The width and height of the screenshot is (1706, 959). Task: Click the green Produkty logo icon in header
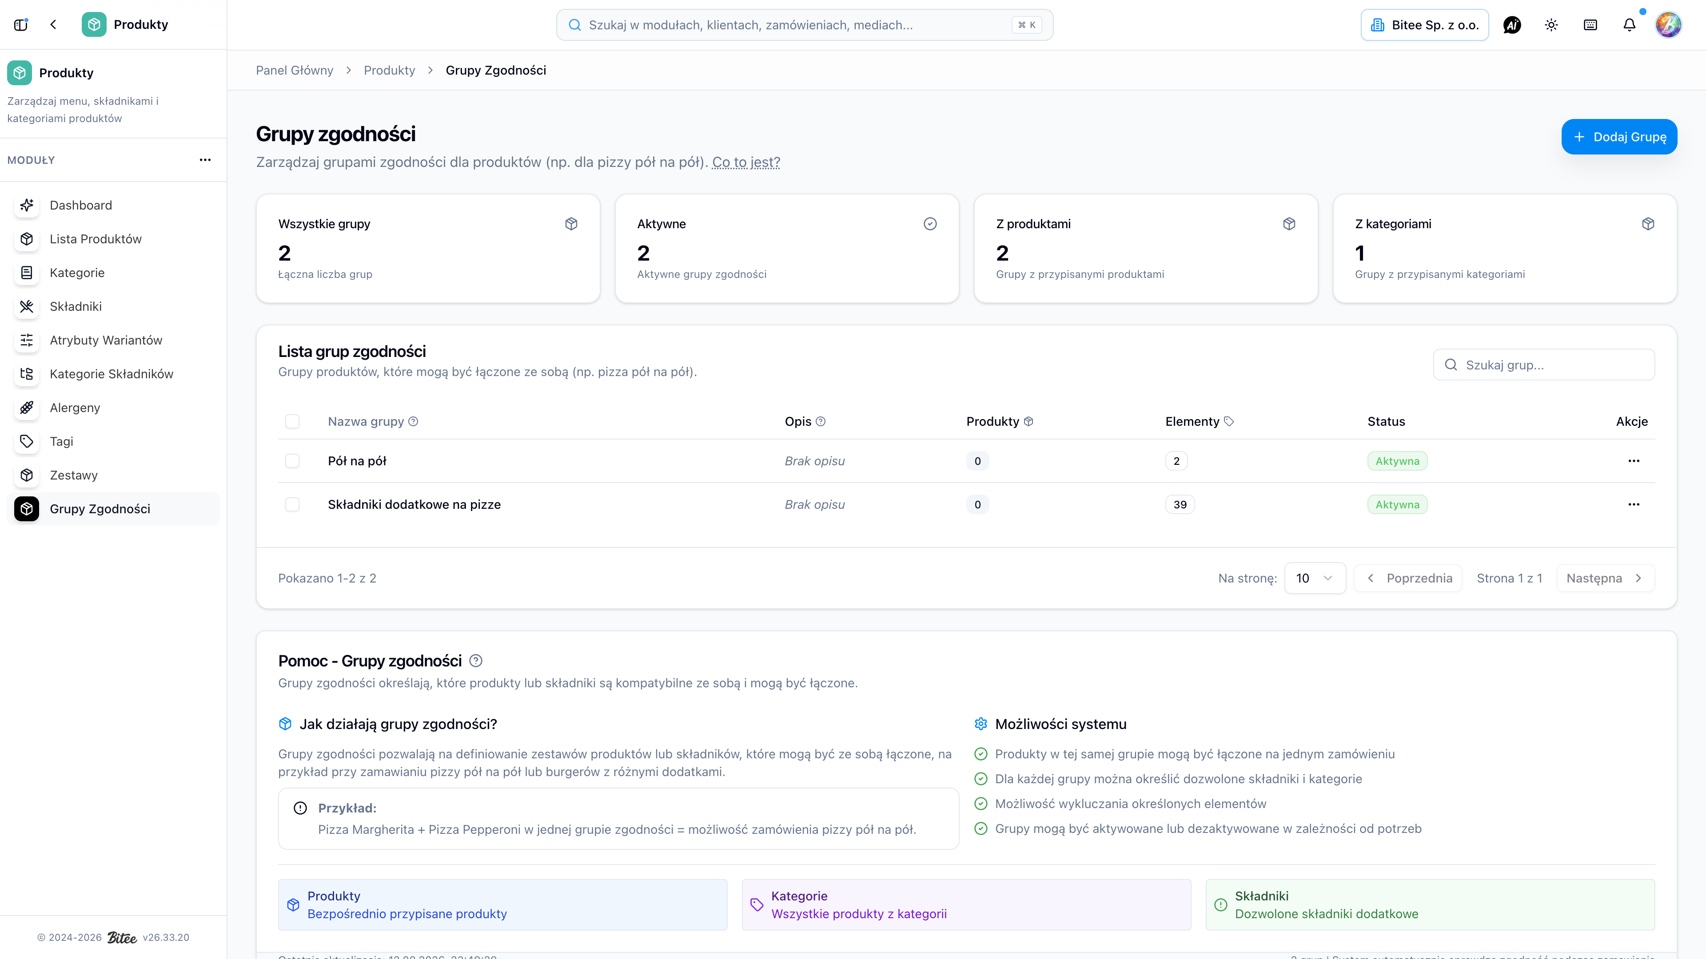[94, 24]
